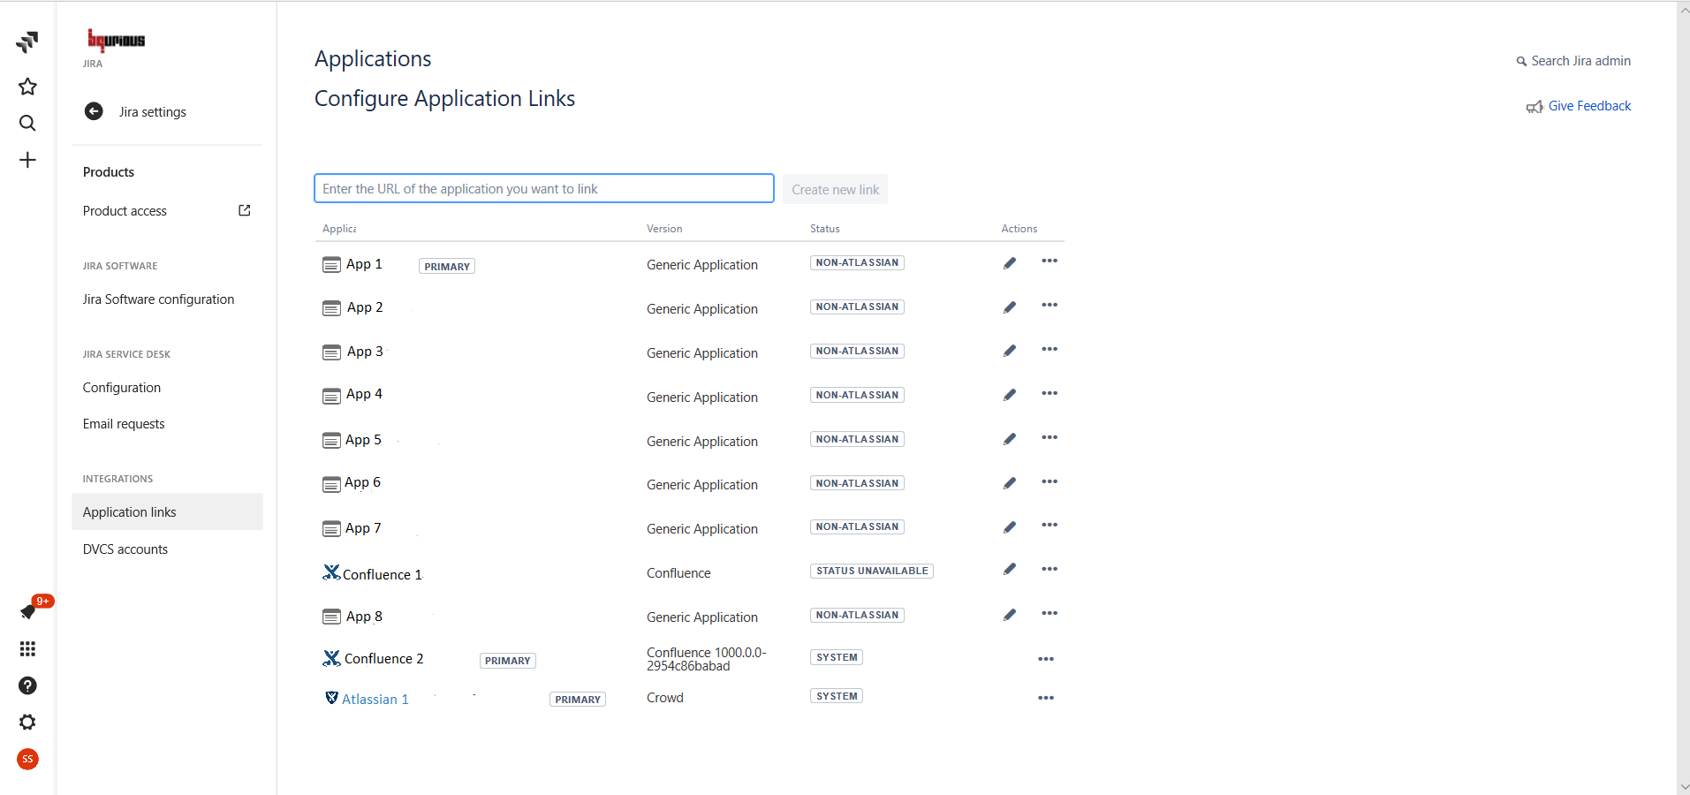Click the 'Crowd' version cell
This screenshot has height=795, width=1690.
(x=665, y=698)
